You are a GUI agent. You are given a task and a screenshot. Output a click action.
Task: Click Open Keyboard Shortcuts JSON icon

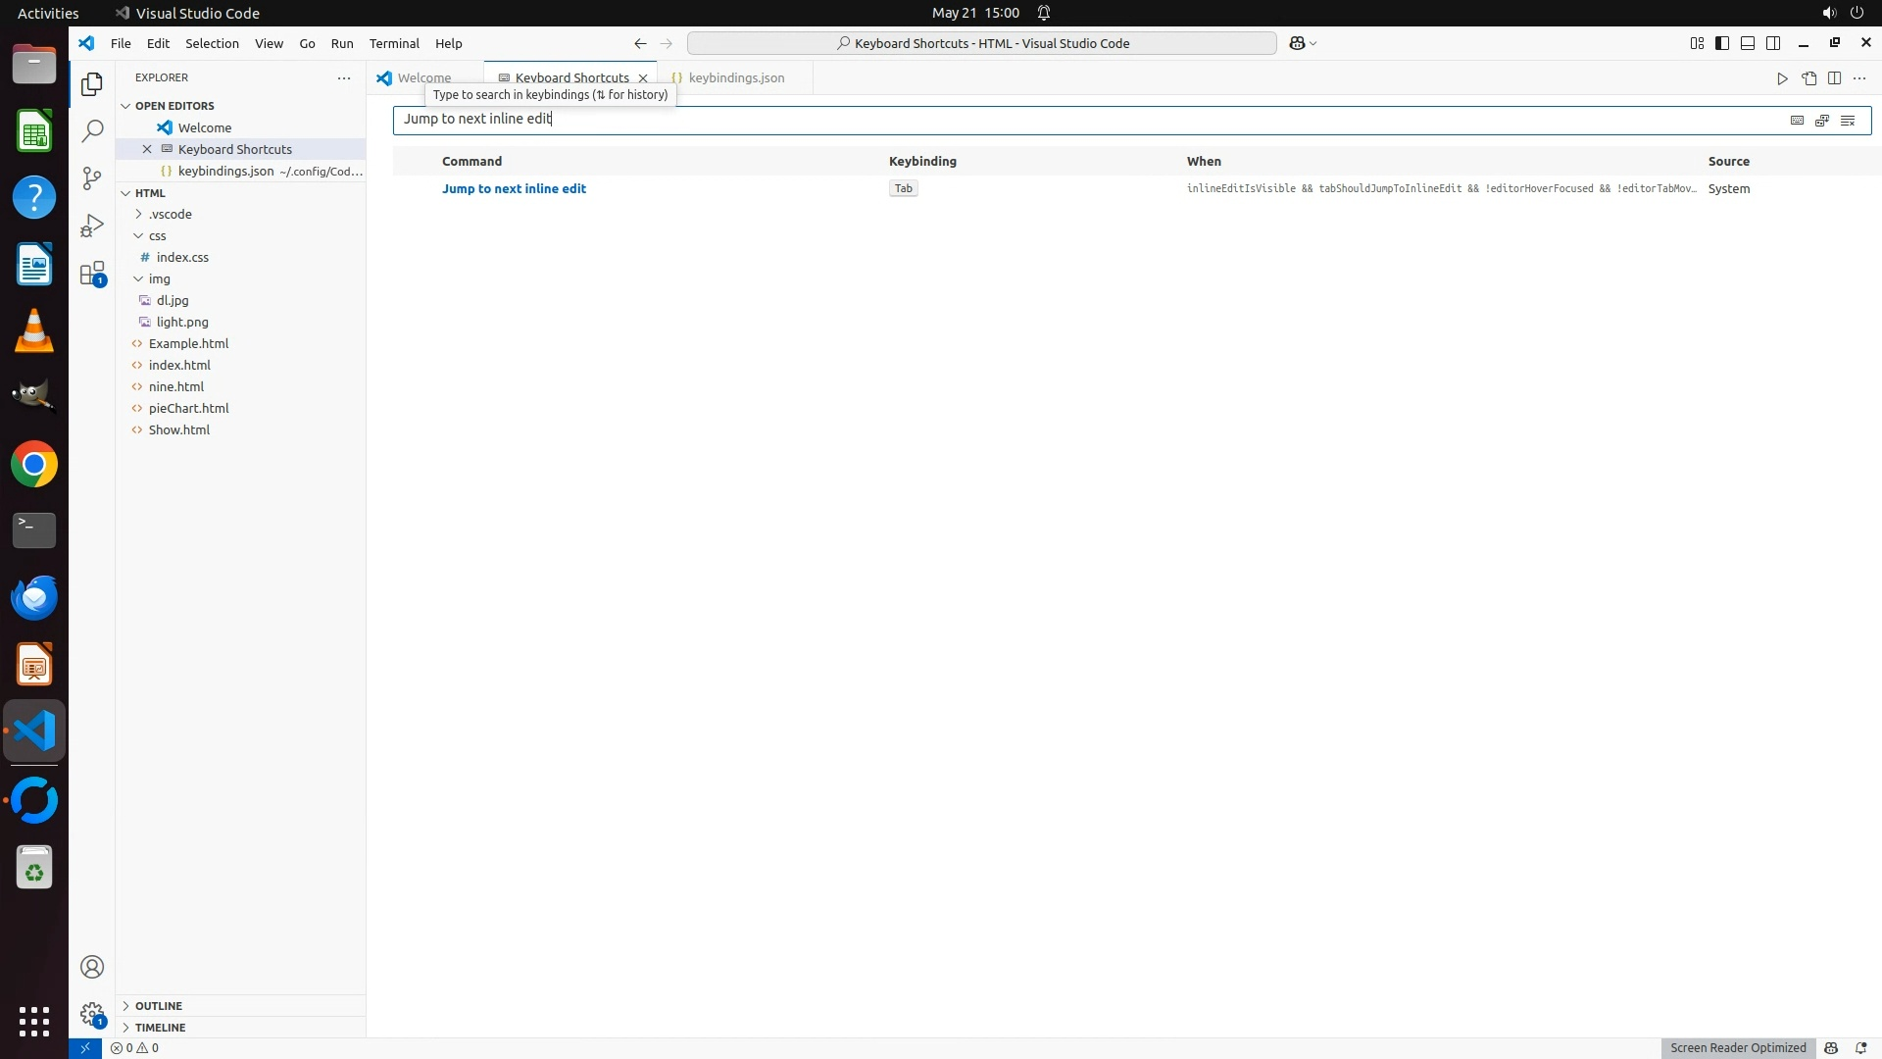click(x=1808, y=78)
